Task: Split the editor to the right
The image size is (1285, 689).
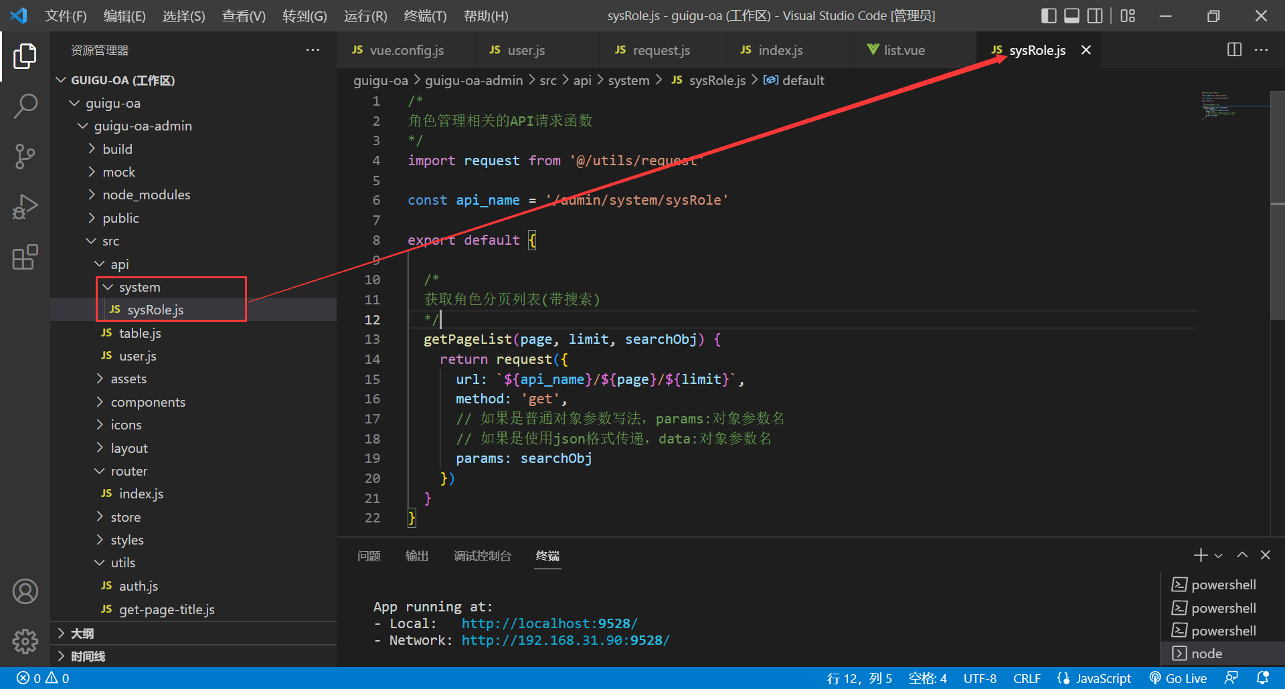Action: pos(1234,50)
